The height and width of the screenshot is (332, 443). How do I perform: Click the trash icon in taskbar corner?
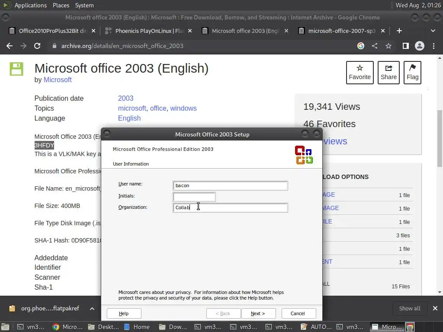[410, 327]
